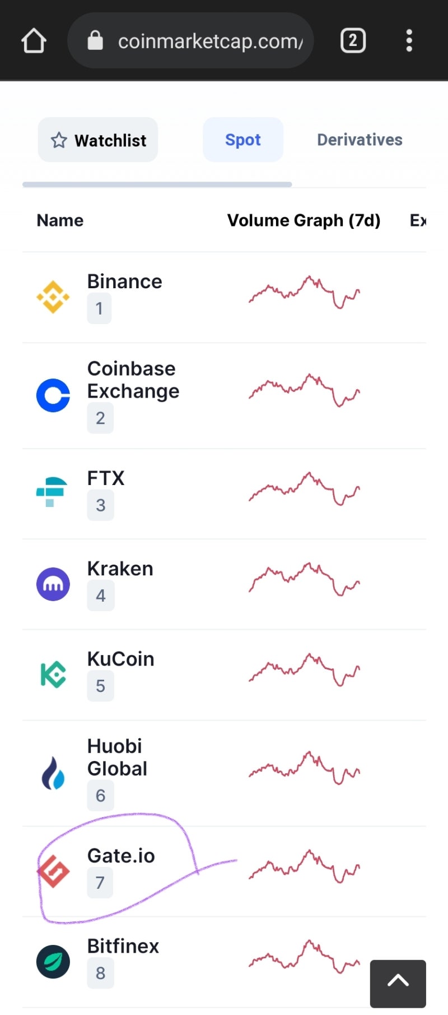
Task: Switch to the Spot tab
Action: point(243,140)
